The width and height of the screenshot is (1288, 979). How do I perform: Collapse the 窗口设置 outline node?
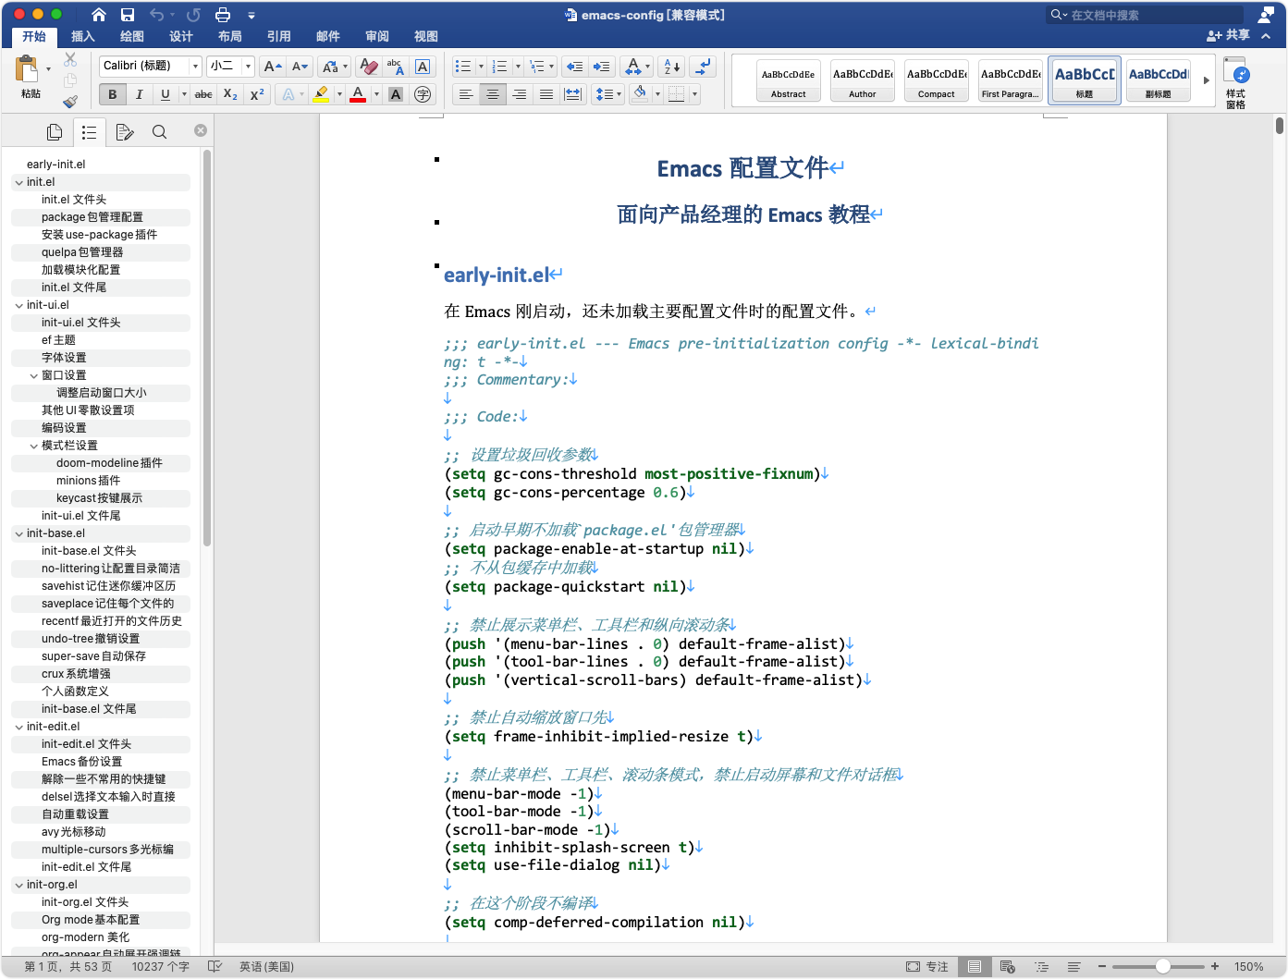click(34, 375)
